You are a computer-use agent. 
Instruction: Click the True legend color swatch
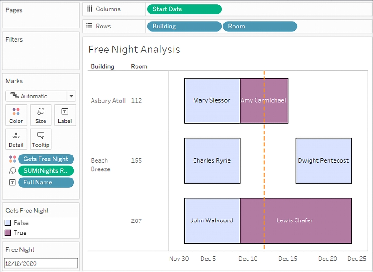tap(8, 233)
